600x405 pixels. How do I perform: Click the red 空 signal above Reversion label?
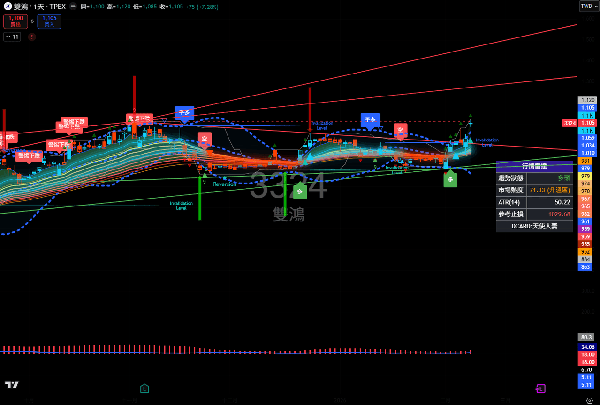point(204,140)
